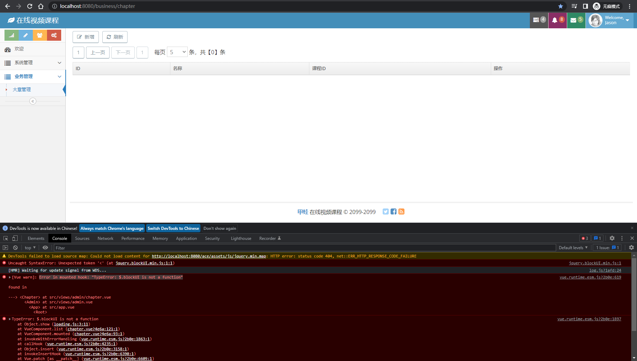
Task: Open the Recorder tab in DevTools
Action: (x=270, y=238)
